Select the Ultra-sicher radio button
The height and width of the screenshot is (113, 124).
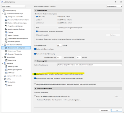point(37,17)
